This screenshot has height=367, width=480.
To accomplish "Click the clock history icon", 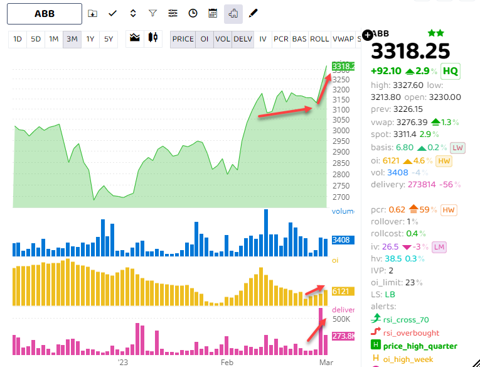I will coord(193,13).
